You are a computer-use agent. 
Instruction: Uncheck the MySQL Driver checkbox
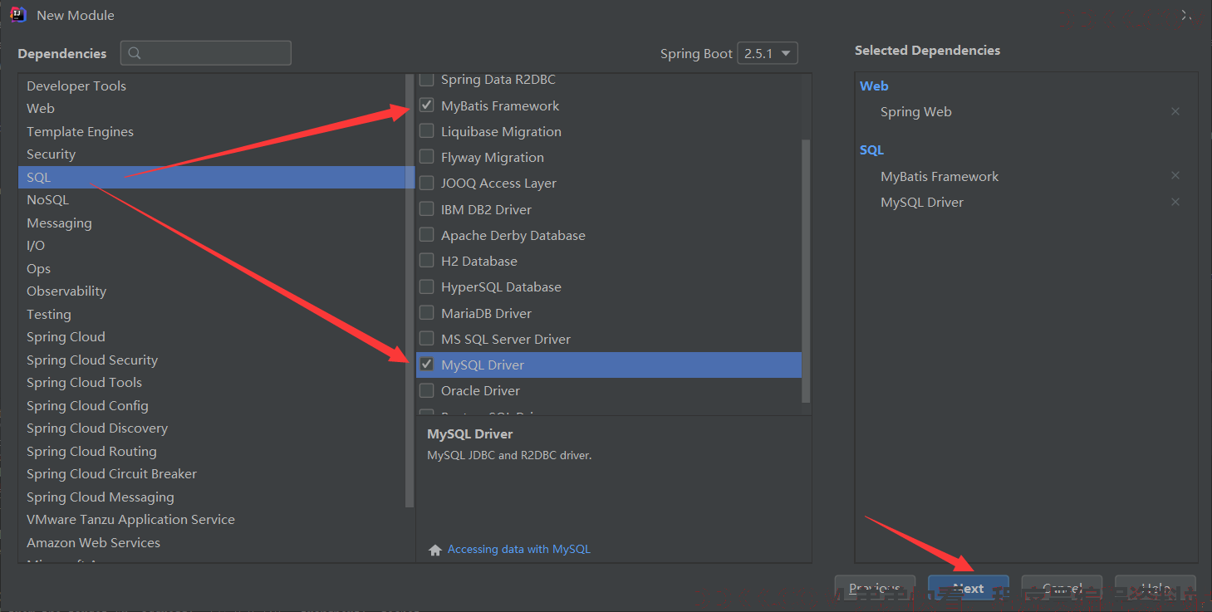tap(427, 365)
